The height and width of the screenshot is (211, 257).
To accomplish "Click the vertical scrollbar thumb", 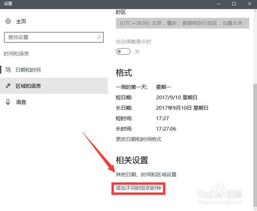I will 255,145.
